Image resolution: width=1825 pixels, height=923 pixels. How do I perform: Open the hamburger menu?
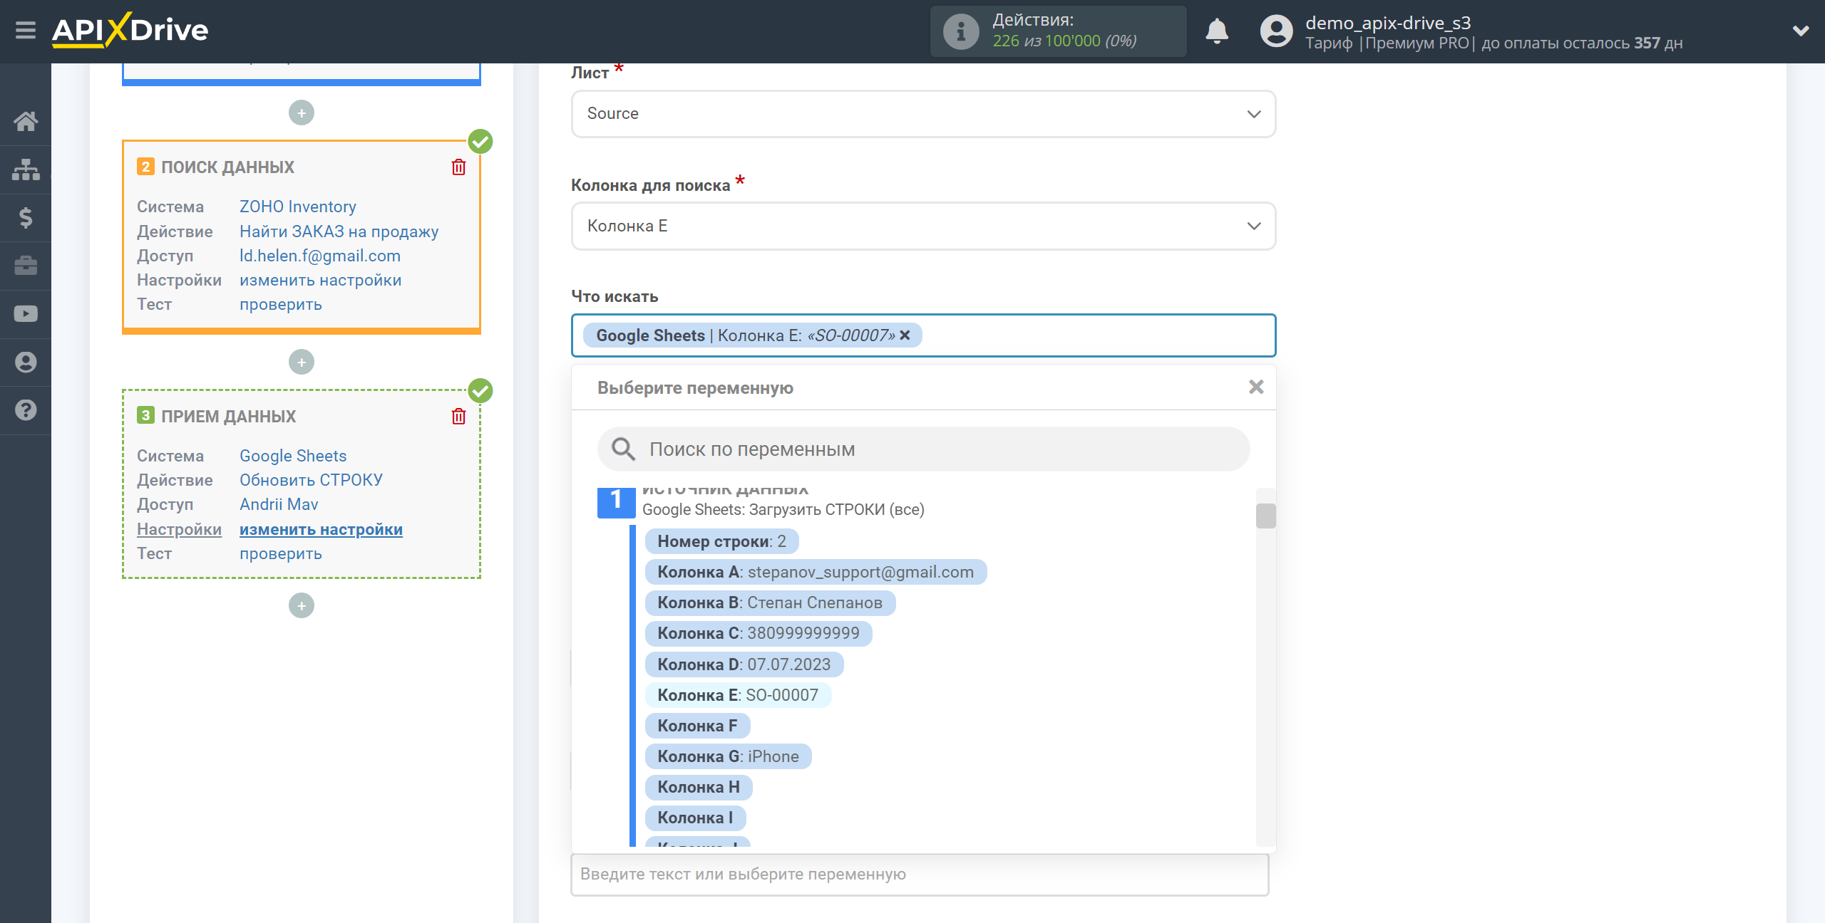26,31
